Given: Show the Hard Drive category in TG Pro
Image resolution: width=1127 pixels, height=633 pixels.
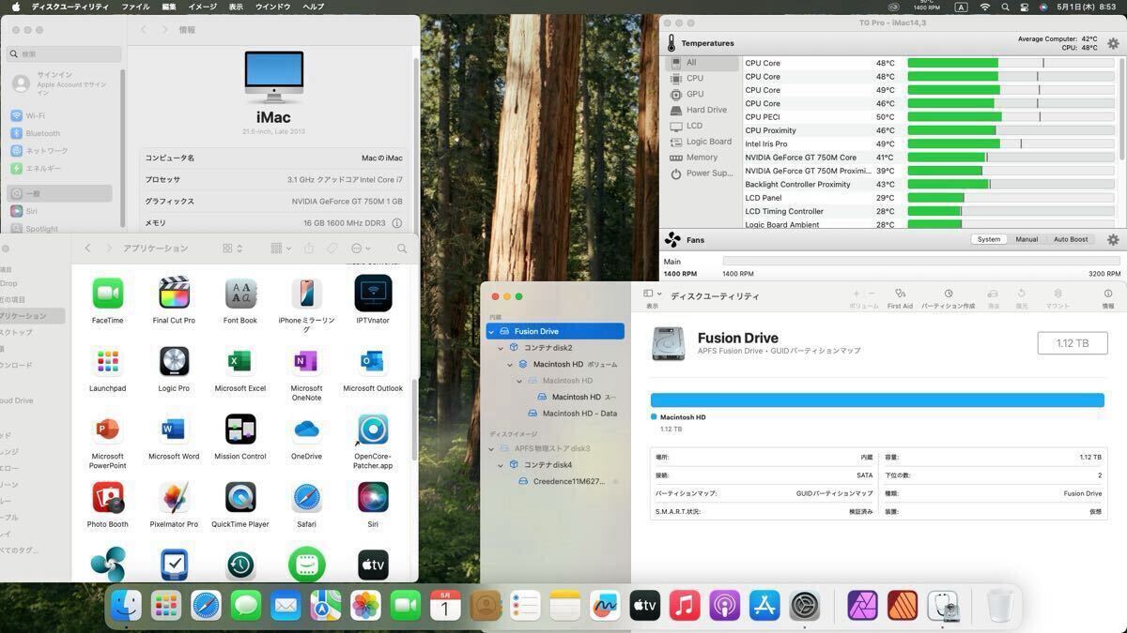Looking at the screenshot, I should tap(703, 110).
